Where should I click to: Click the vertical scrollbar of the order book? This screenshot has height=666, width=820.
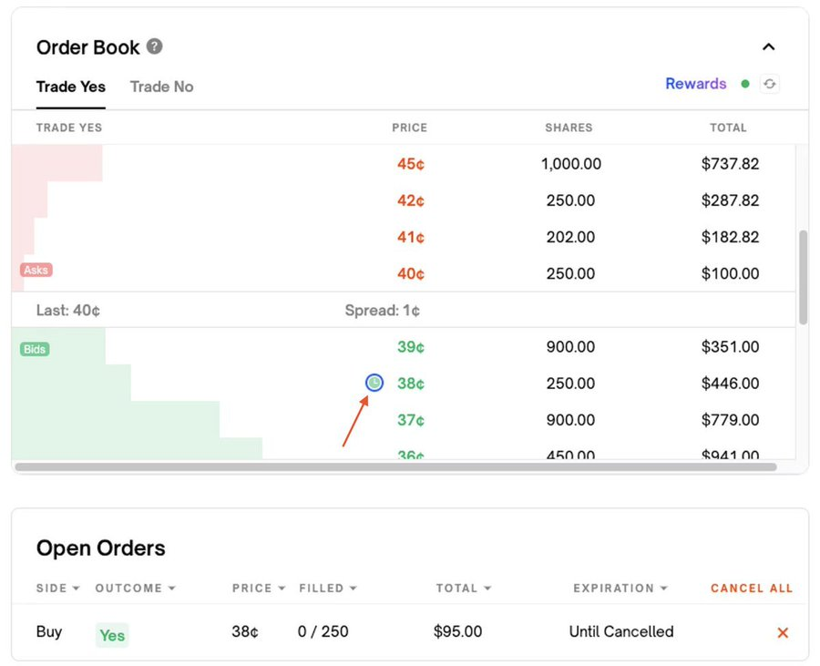click(803, 278)
